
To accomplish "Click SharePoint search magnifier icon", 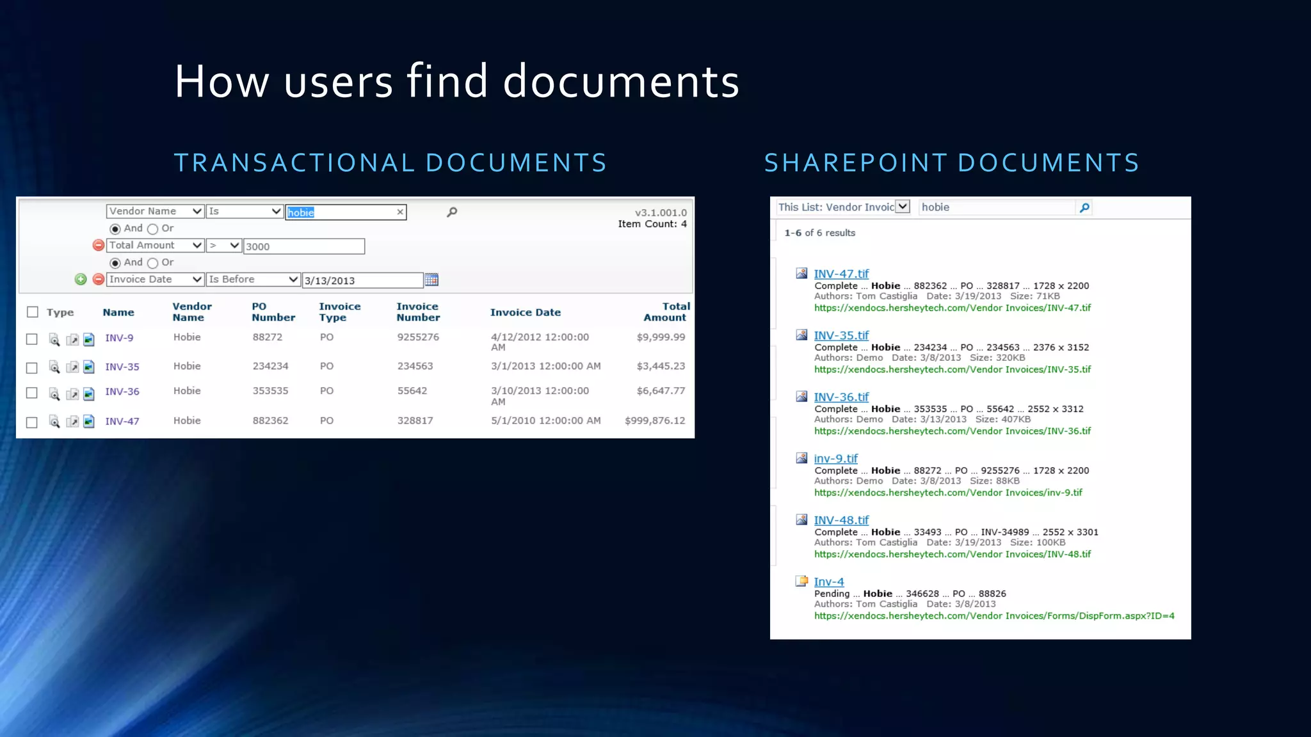I will pyautogui.click(x=1084, y=207).
